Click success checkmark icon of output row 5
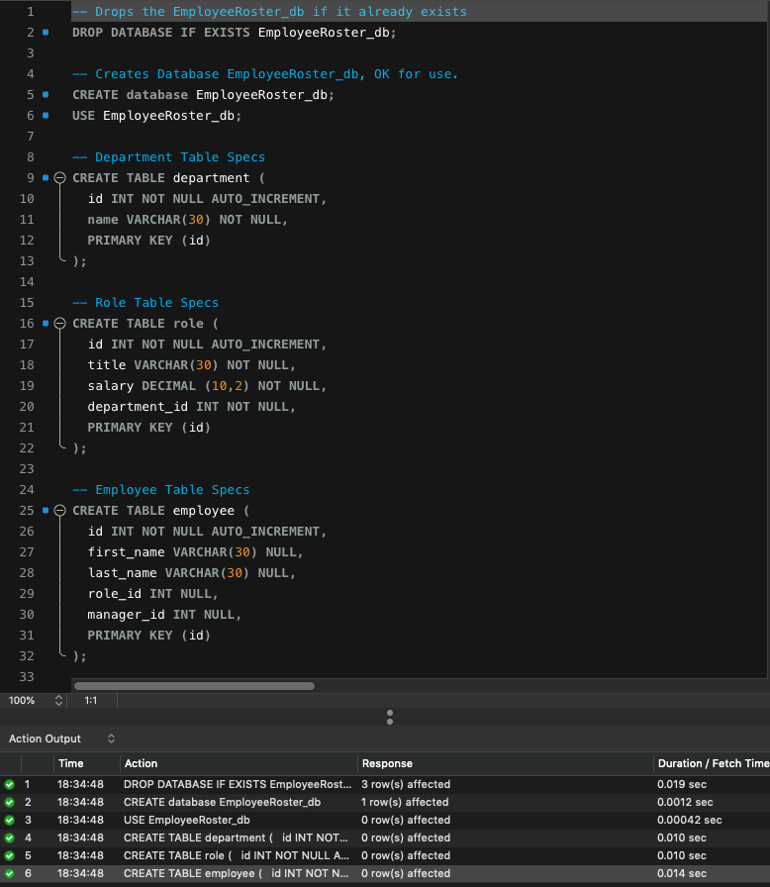Viewport: 770px width, 887px height. click(x=10, y=856)
